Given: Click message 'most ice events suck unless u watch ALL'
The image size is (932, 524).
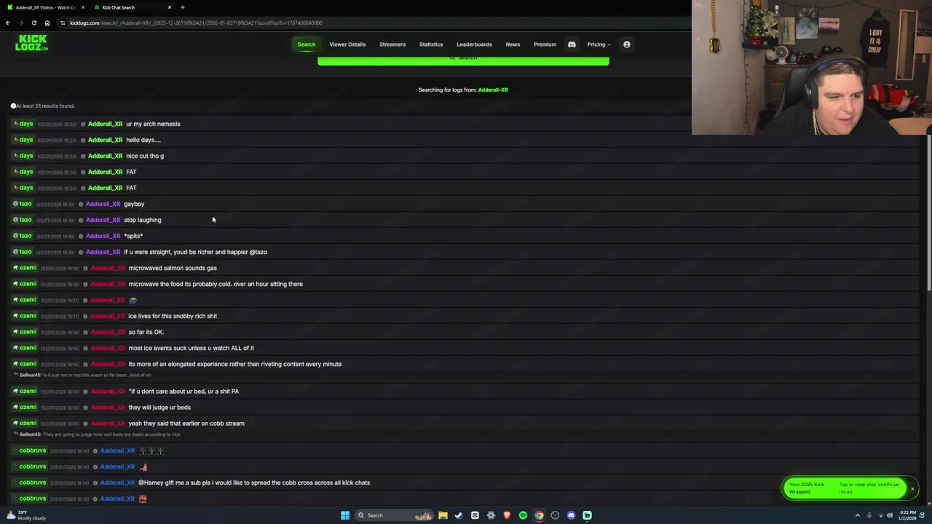Looking at the screenshot, I should click(191, 348).
